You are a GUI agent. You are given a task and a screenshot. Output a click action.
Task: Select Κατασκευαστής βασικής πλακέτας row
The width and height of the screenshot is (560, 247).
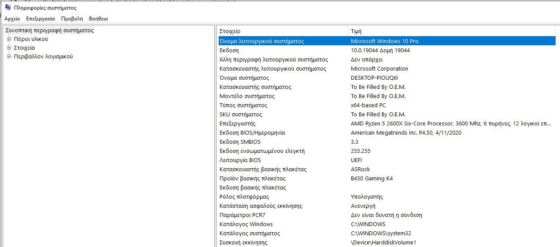387,169
